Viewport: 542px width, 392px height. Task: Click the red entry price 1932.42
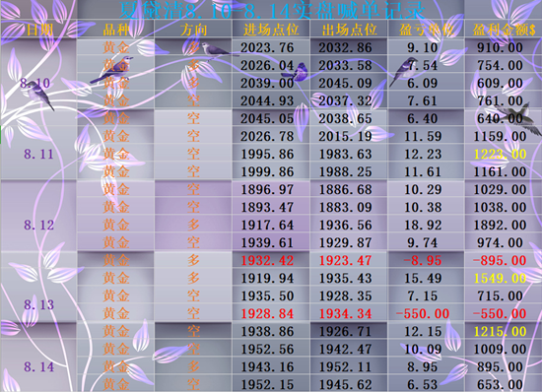click(267, 260)
